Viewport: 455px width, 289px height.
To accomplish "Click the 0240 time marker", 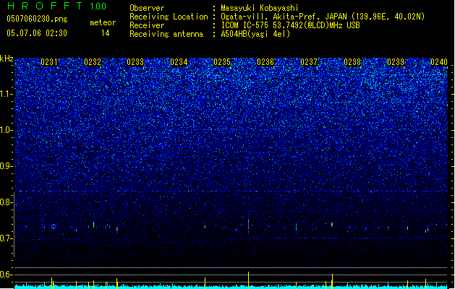I will pos(439,62).
